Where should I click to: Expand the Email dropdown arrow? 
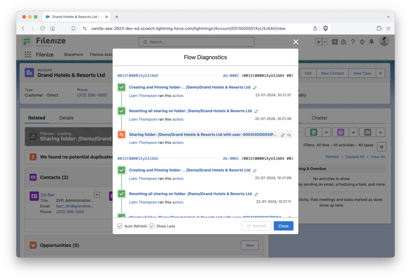point(380,132)
